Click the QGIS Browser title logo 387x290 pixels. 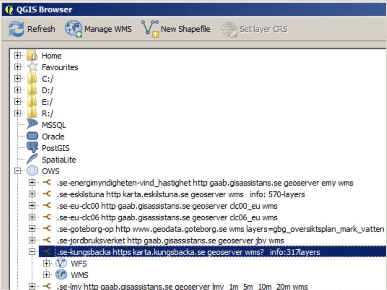[9, 9]
